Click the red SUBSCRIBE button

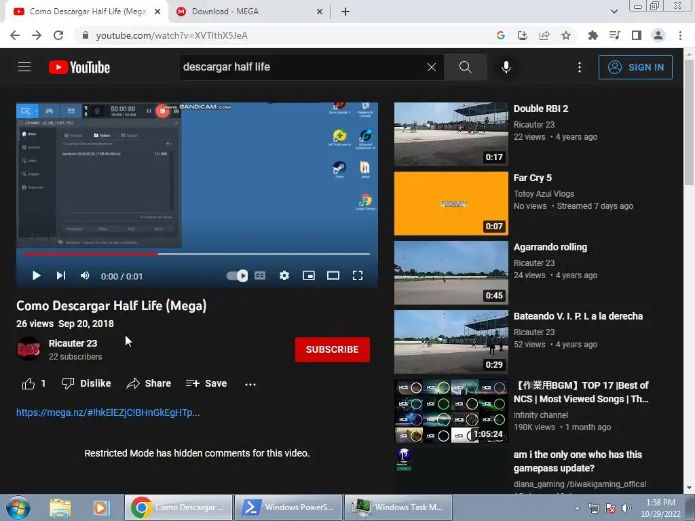[x=333, y=349]
